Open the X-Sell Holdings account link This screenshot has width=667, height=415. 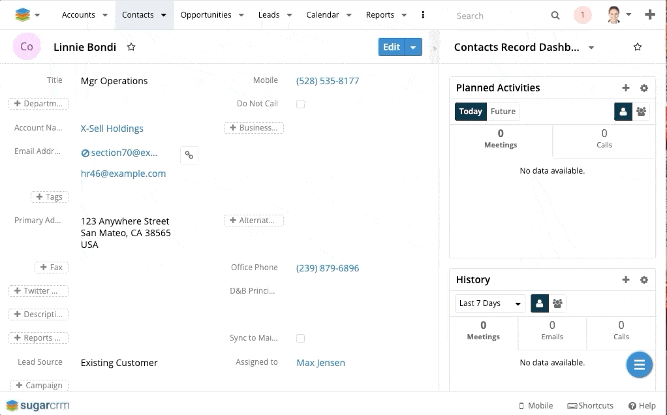tap(112, 129)
